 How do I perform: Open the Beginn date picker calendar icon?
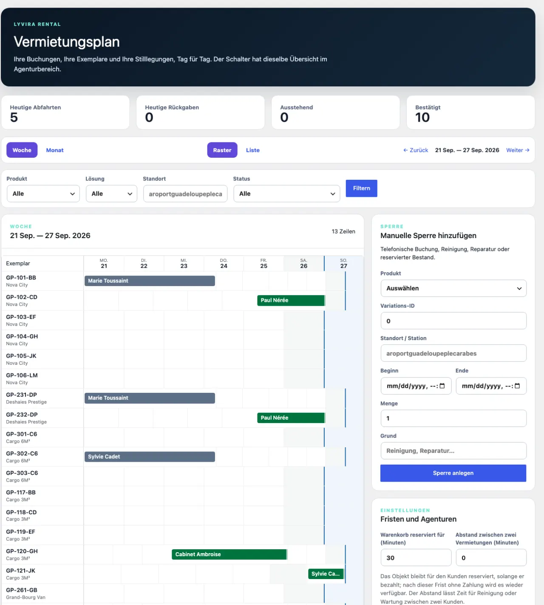(x=442, y=386)
